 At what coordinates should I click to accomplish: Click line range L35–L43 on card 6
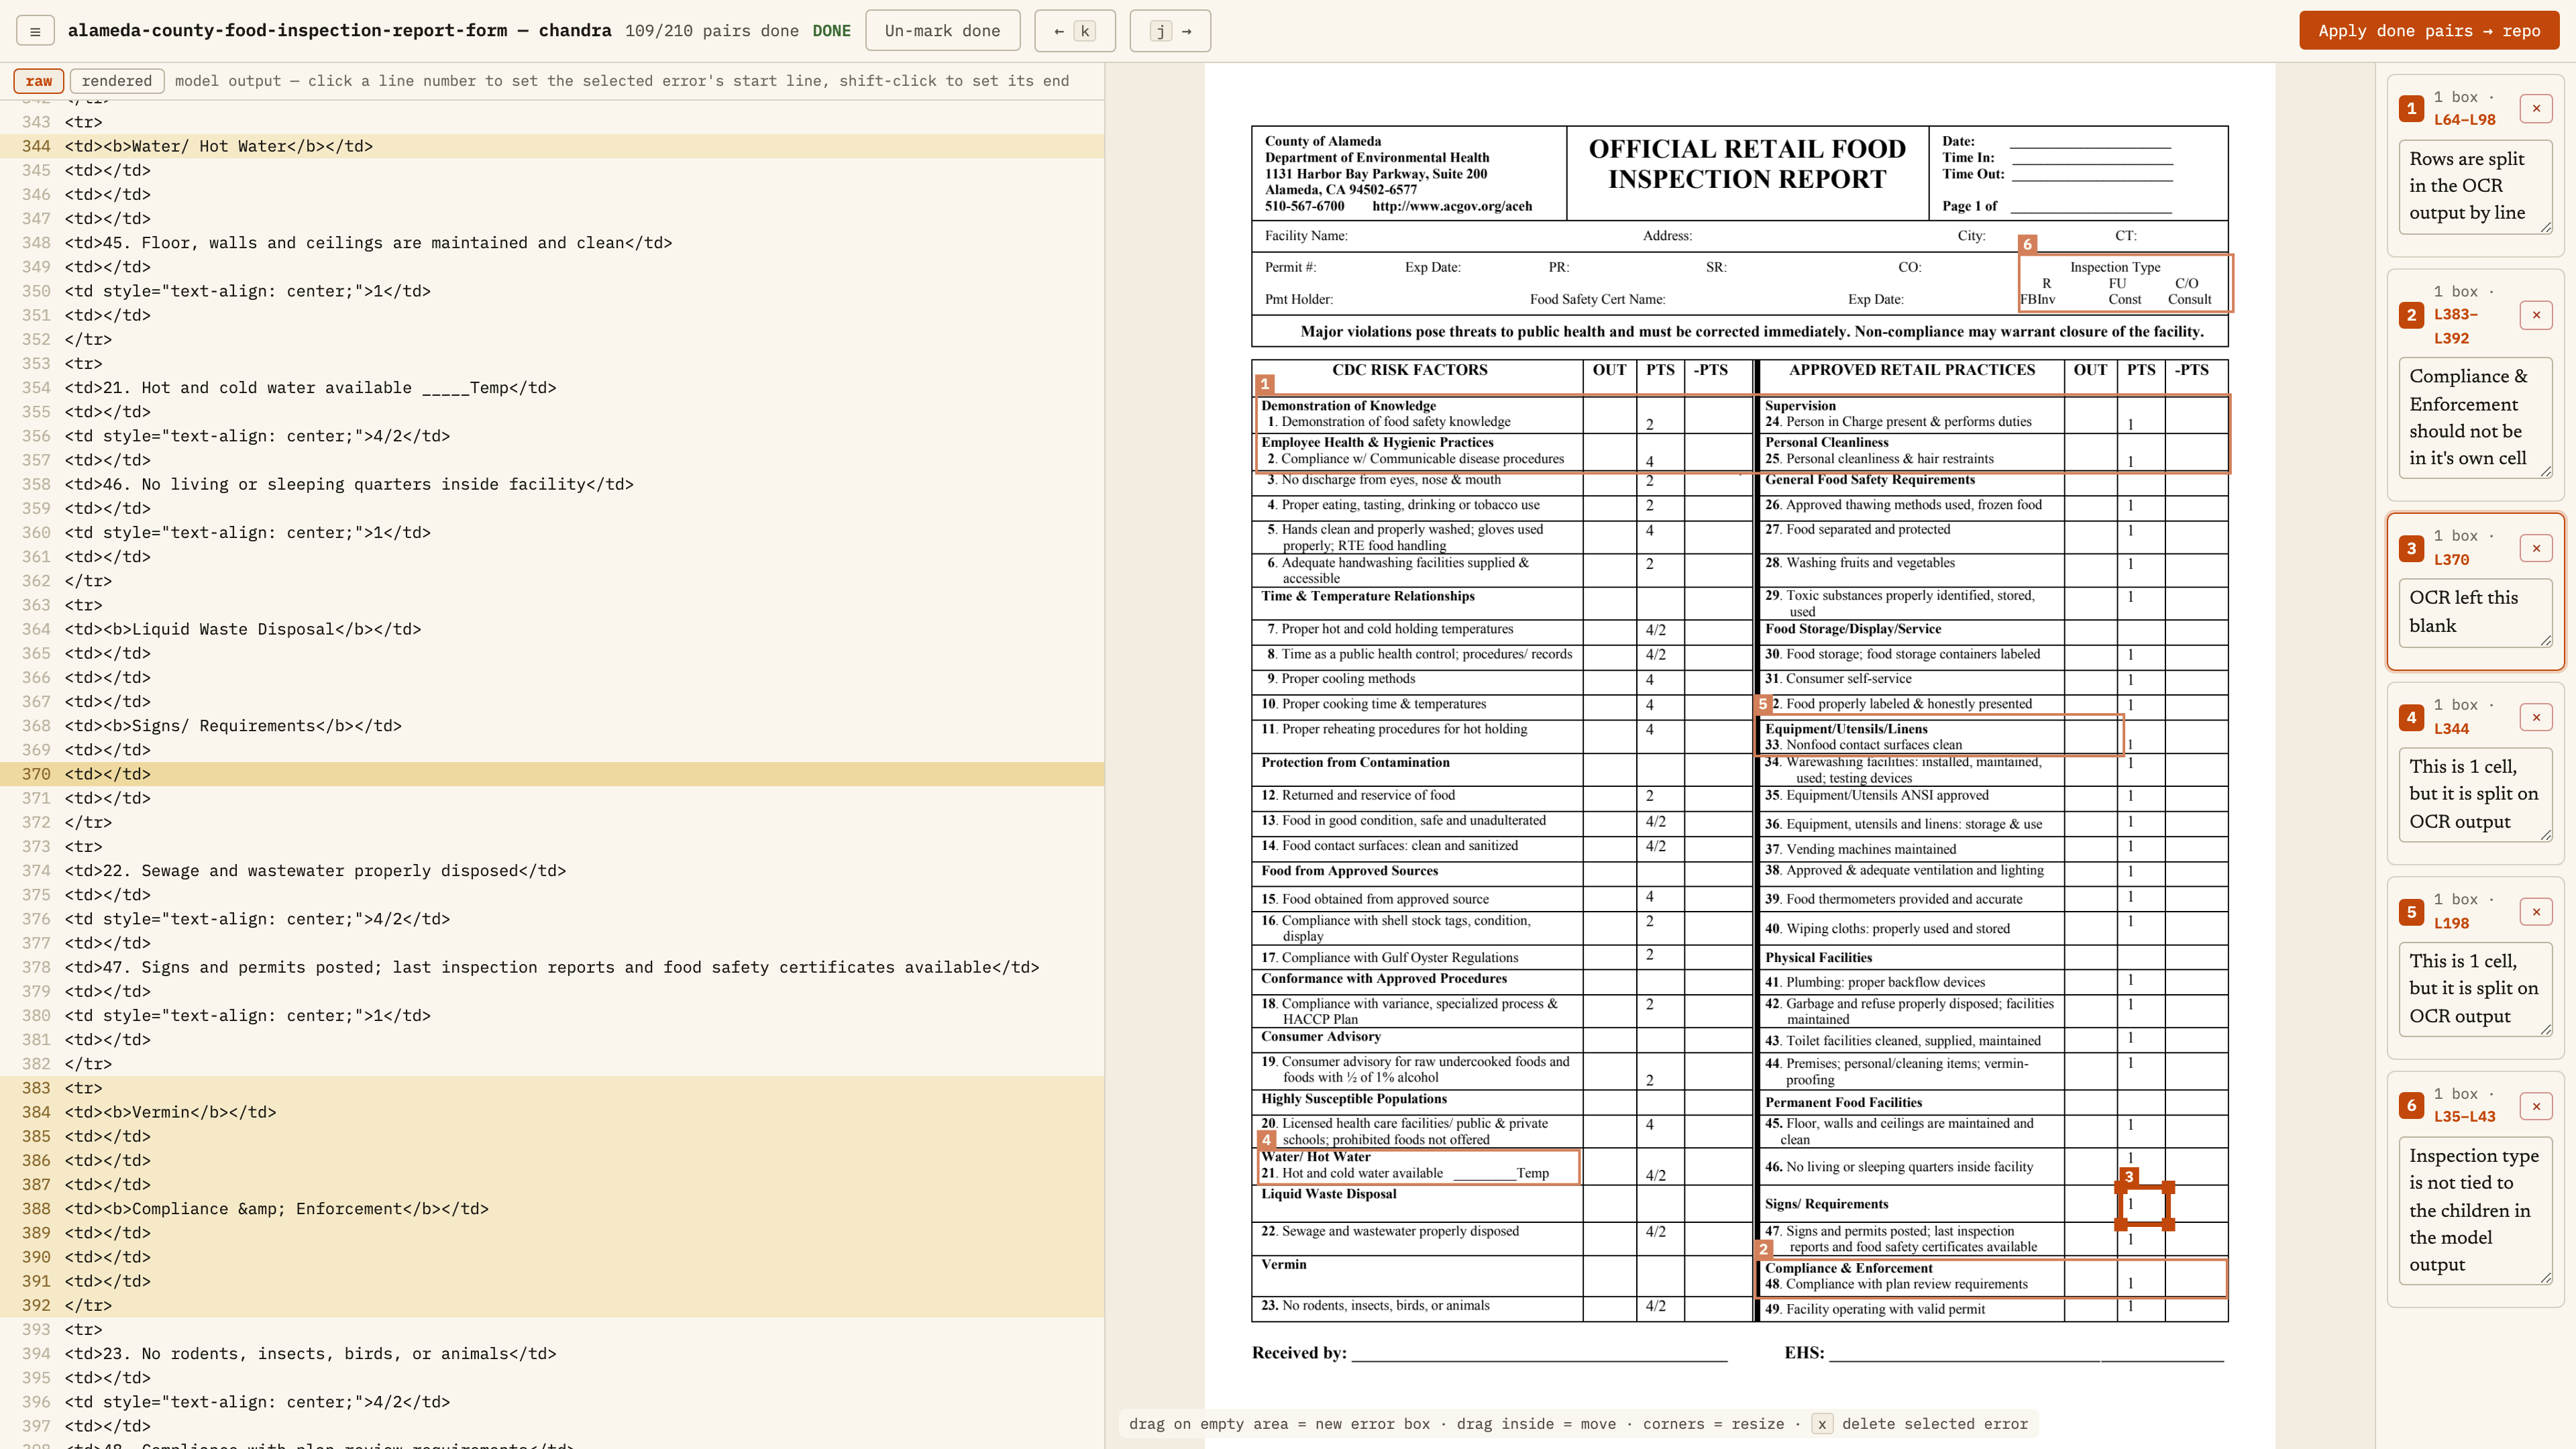[2464, 1116]
